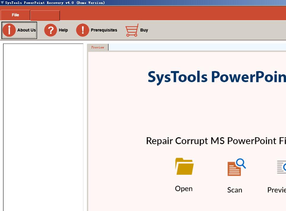Click the Help label
286x211 pixels.
click(63, 30)
